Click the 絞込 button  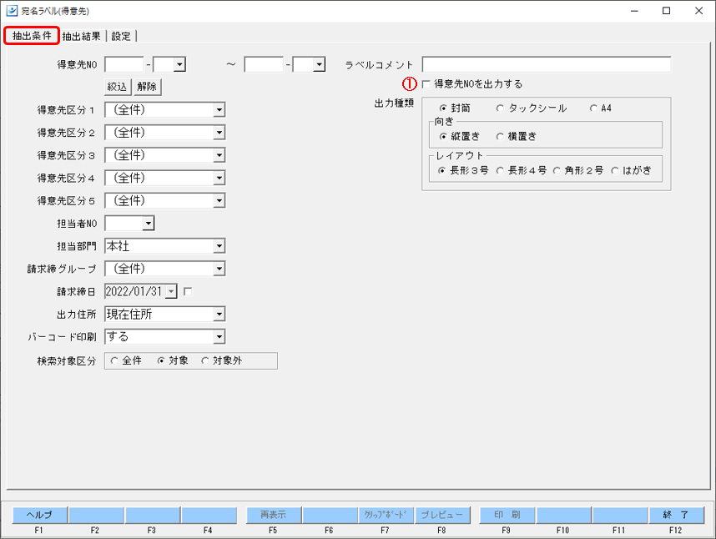click(118, 87)
